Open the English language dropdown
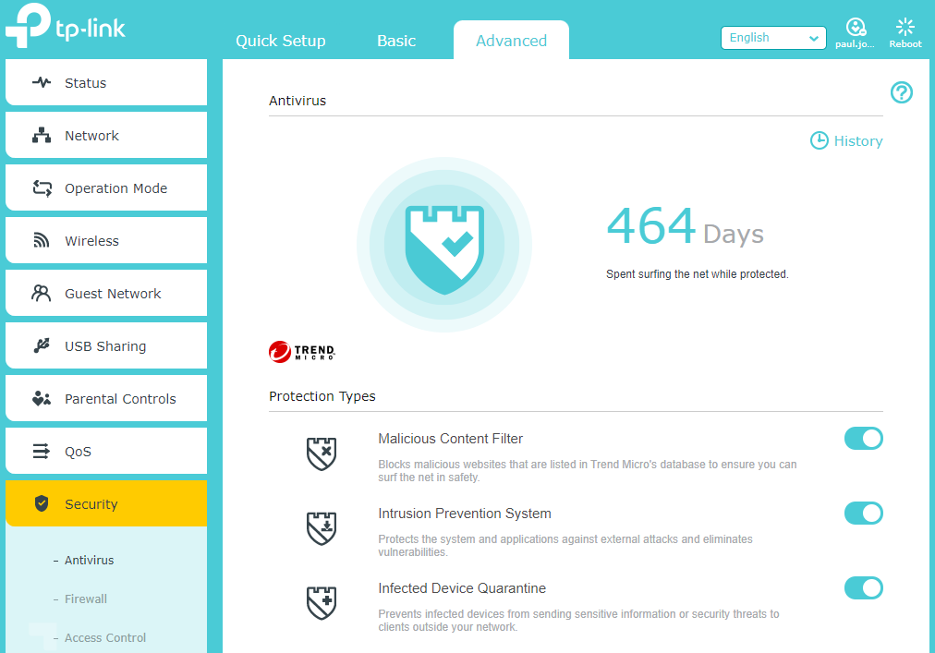This screenshot has height=653, width=935. 773,38
